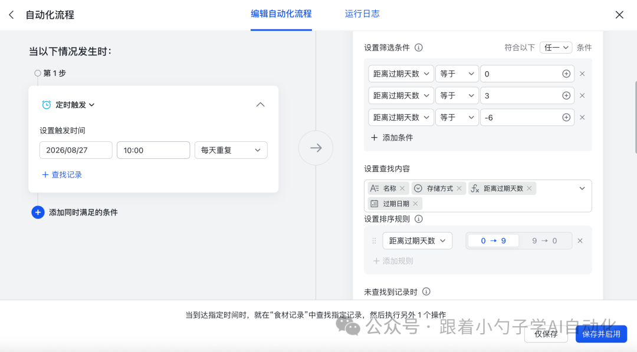Insert variable in the -6 value field
Screen dimensions: 637x352
click(x=566, y=118)
